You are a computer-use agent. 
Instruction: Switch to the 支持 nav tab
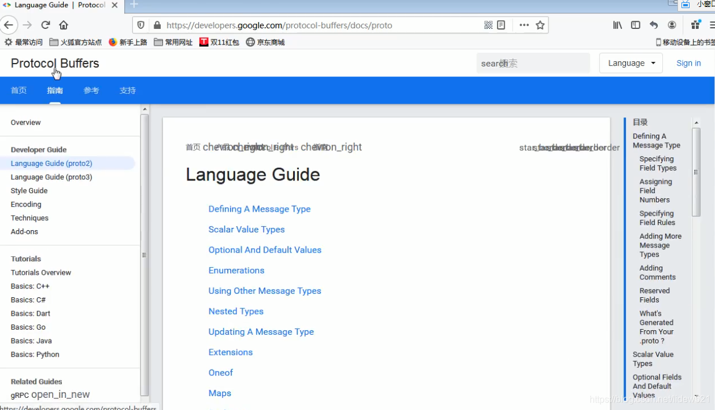pos(127,90)
